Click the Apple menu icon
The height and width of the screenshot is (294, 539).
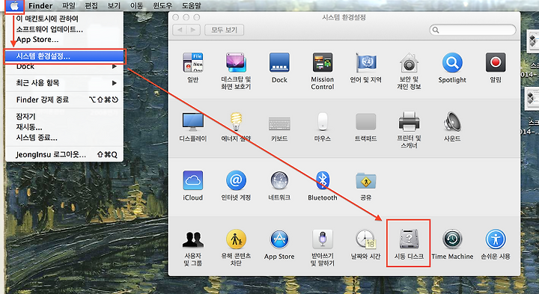(14, 5)
